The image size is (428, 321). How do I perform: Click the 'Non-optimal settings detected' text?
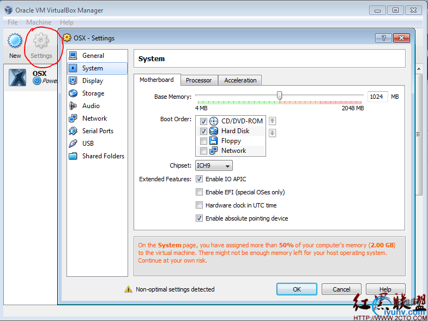(175, 289)
